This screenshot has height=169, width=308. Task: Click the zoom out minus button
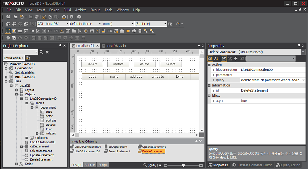pyautogui.click(x=166, y=165)
